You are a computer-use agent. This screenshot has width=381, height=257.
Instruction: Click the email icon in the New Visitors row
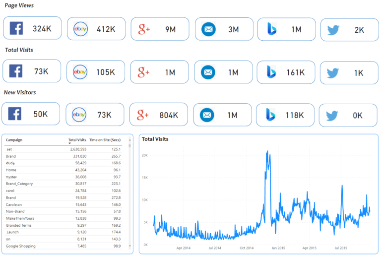pos(207,115)
